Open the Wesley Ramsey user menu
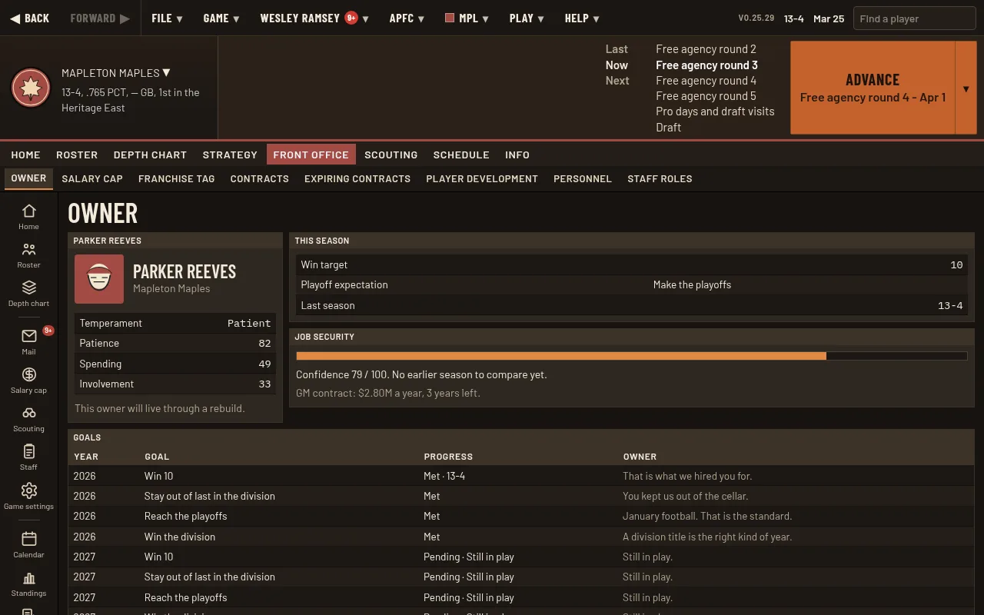 tap(314, 18)
